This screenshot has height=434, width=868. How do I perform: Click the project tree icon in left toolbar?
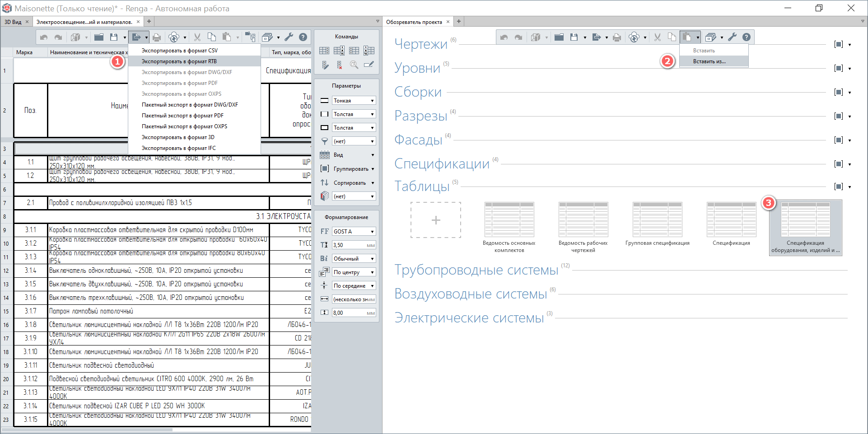click(x=250, y=37)
